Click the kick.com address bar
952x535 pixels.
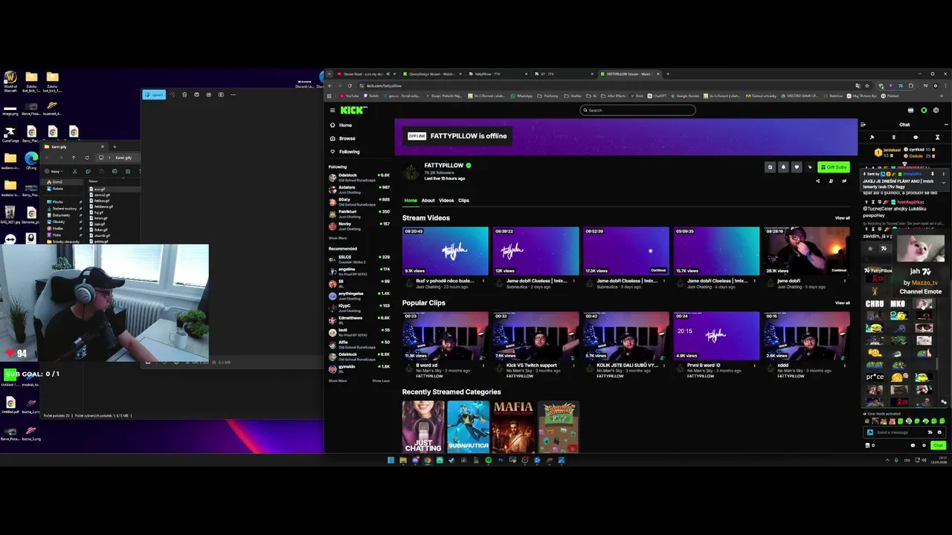[x=595, y=85]
